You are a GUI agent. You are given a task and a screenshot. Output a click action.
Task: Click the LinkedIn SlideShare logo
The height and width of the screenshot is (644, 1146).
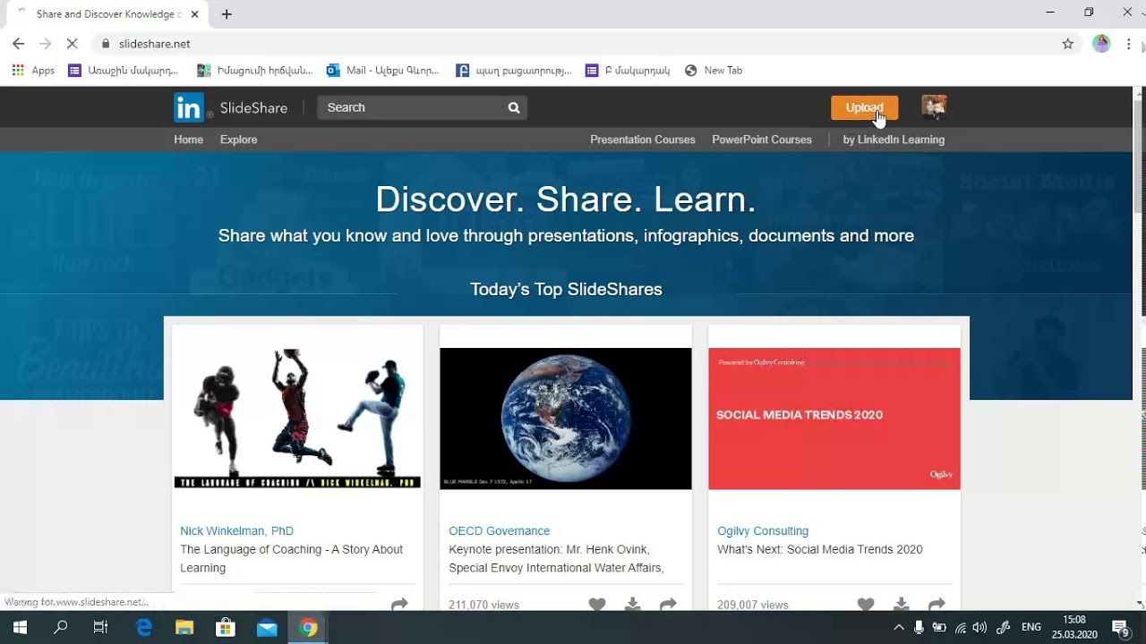231,107
